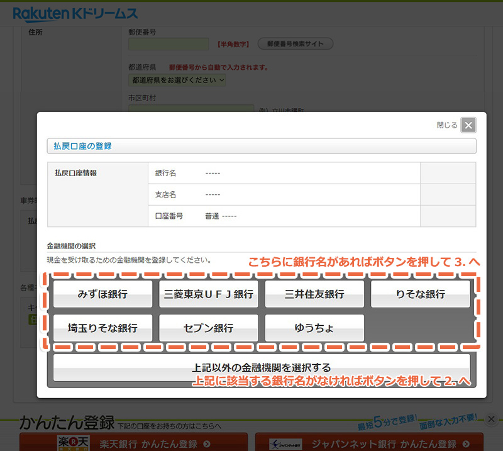Dismiss the かんたん登録 bottom banner
The width and height of the screenshot is (503, 451).
pos(491,419)
